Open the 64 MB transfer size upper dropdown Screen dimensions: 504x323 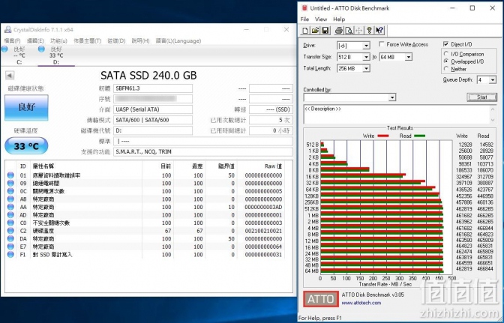pyautogui.click(x=408, y=57)
